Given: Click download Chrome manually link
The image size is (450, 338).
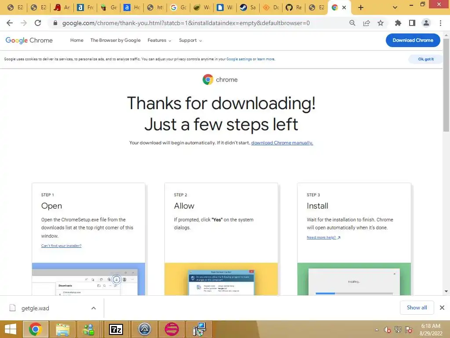Looking at the screenshot, I should (282, 143).
